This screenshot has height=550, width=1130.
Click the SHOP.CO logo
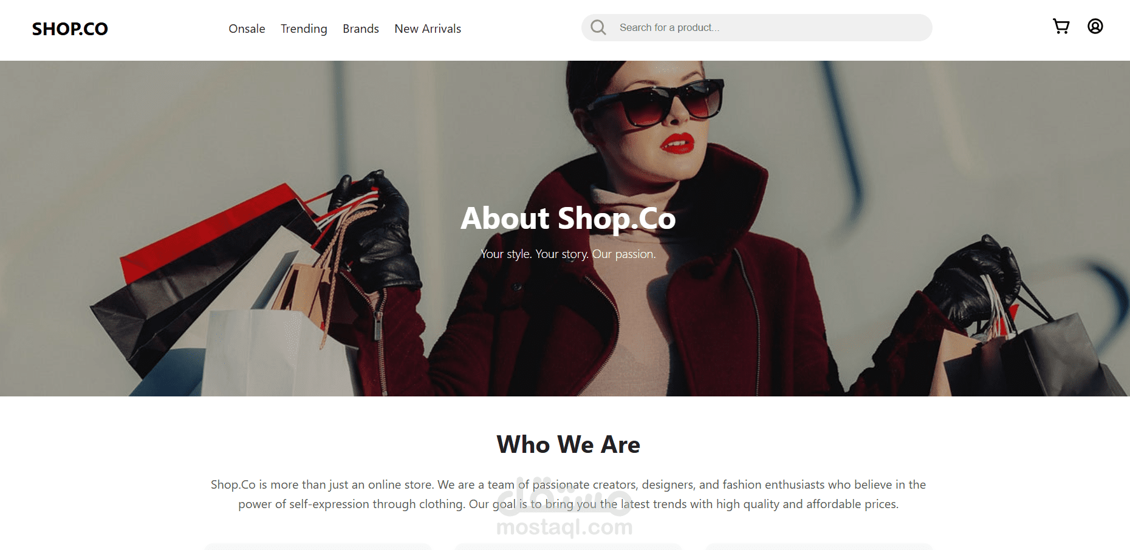(x=70, y=29)
